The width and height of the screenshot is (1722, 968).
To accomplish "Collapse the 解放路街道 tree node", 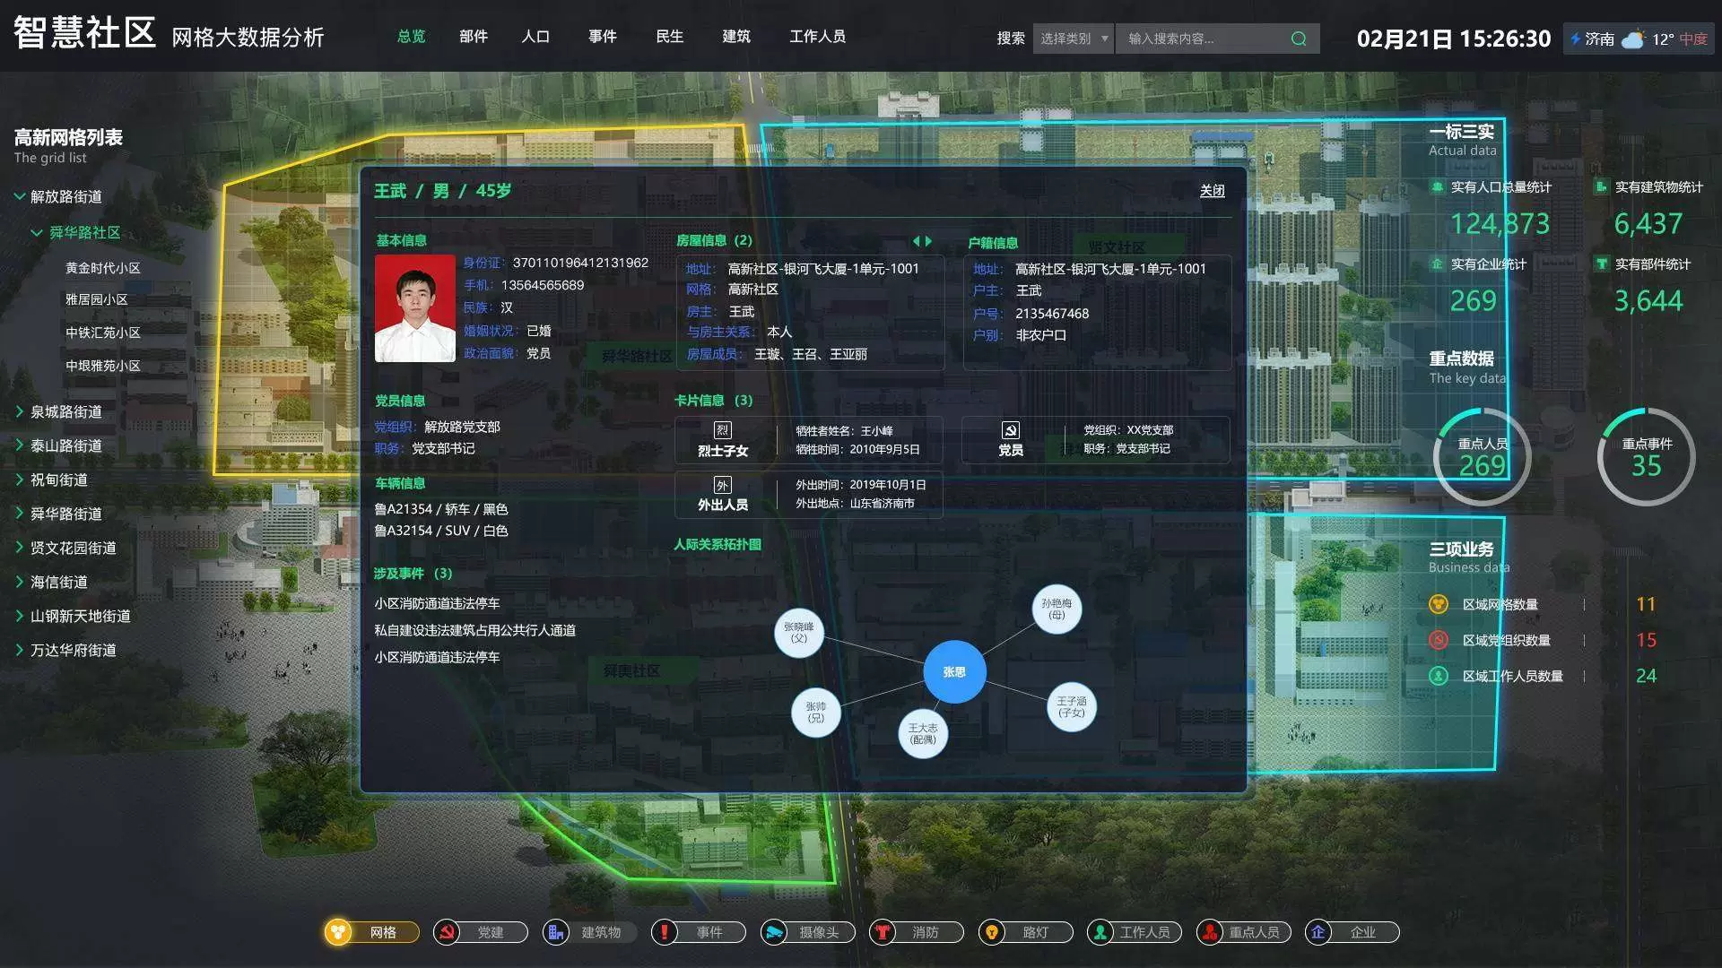I will (x=20, y=196).
